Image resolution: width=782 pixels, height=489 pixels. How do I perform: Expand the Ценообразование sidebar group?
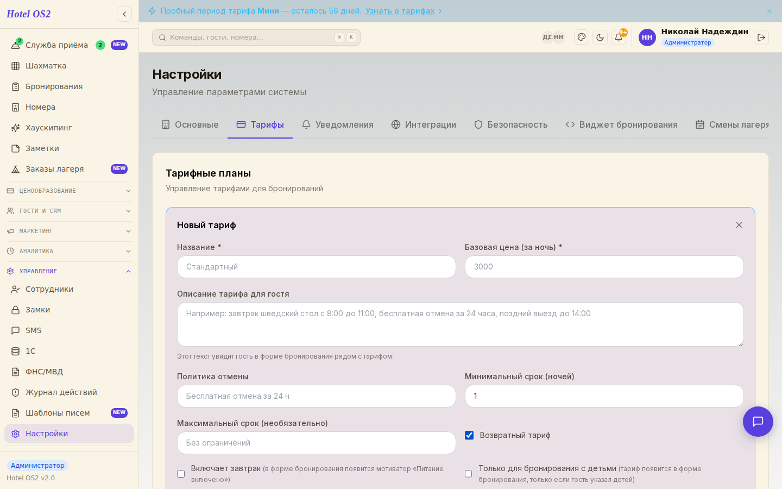[x=69, y=191]
